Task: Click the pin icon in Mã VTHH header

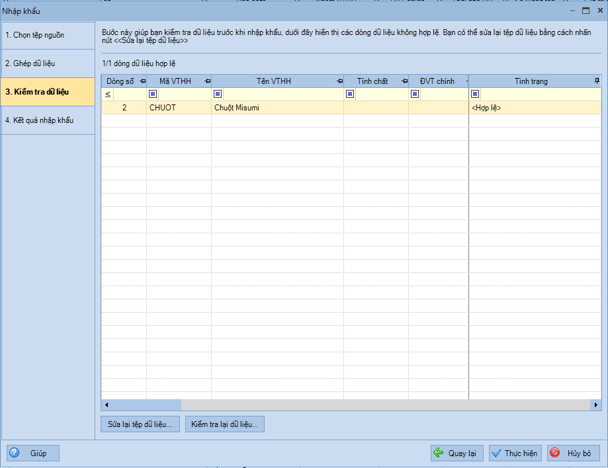Action: [207, 81]
